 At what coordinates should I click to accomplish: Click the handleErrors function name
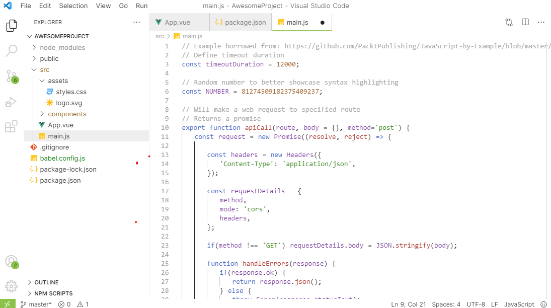(265, 263)
